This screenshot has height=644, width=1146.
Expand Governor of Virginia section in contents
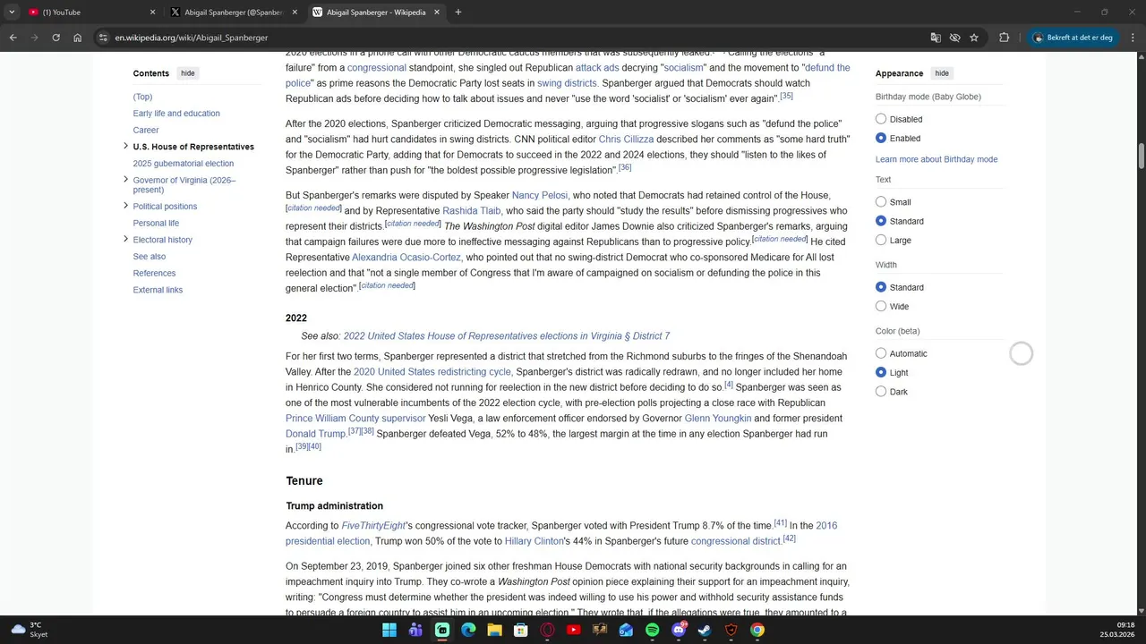click(x=125, y=180)
